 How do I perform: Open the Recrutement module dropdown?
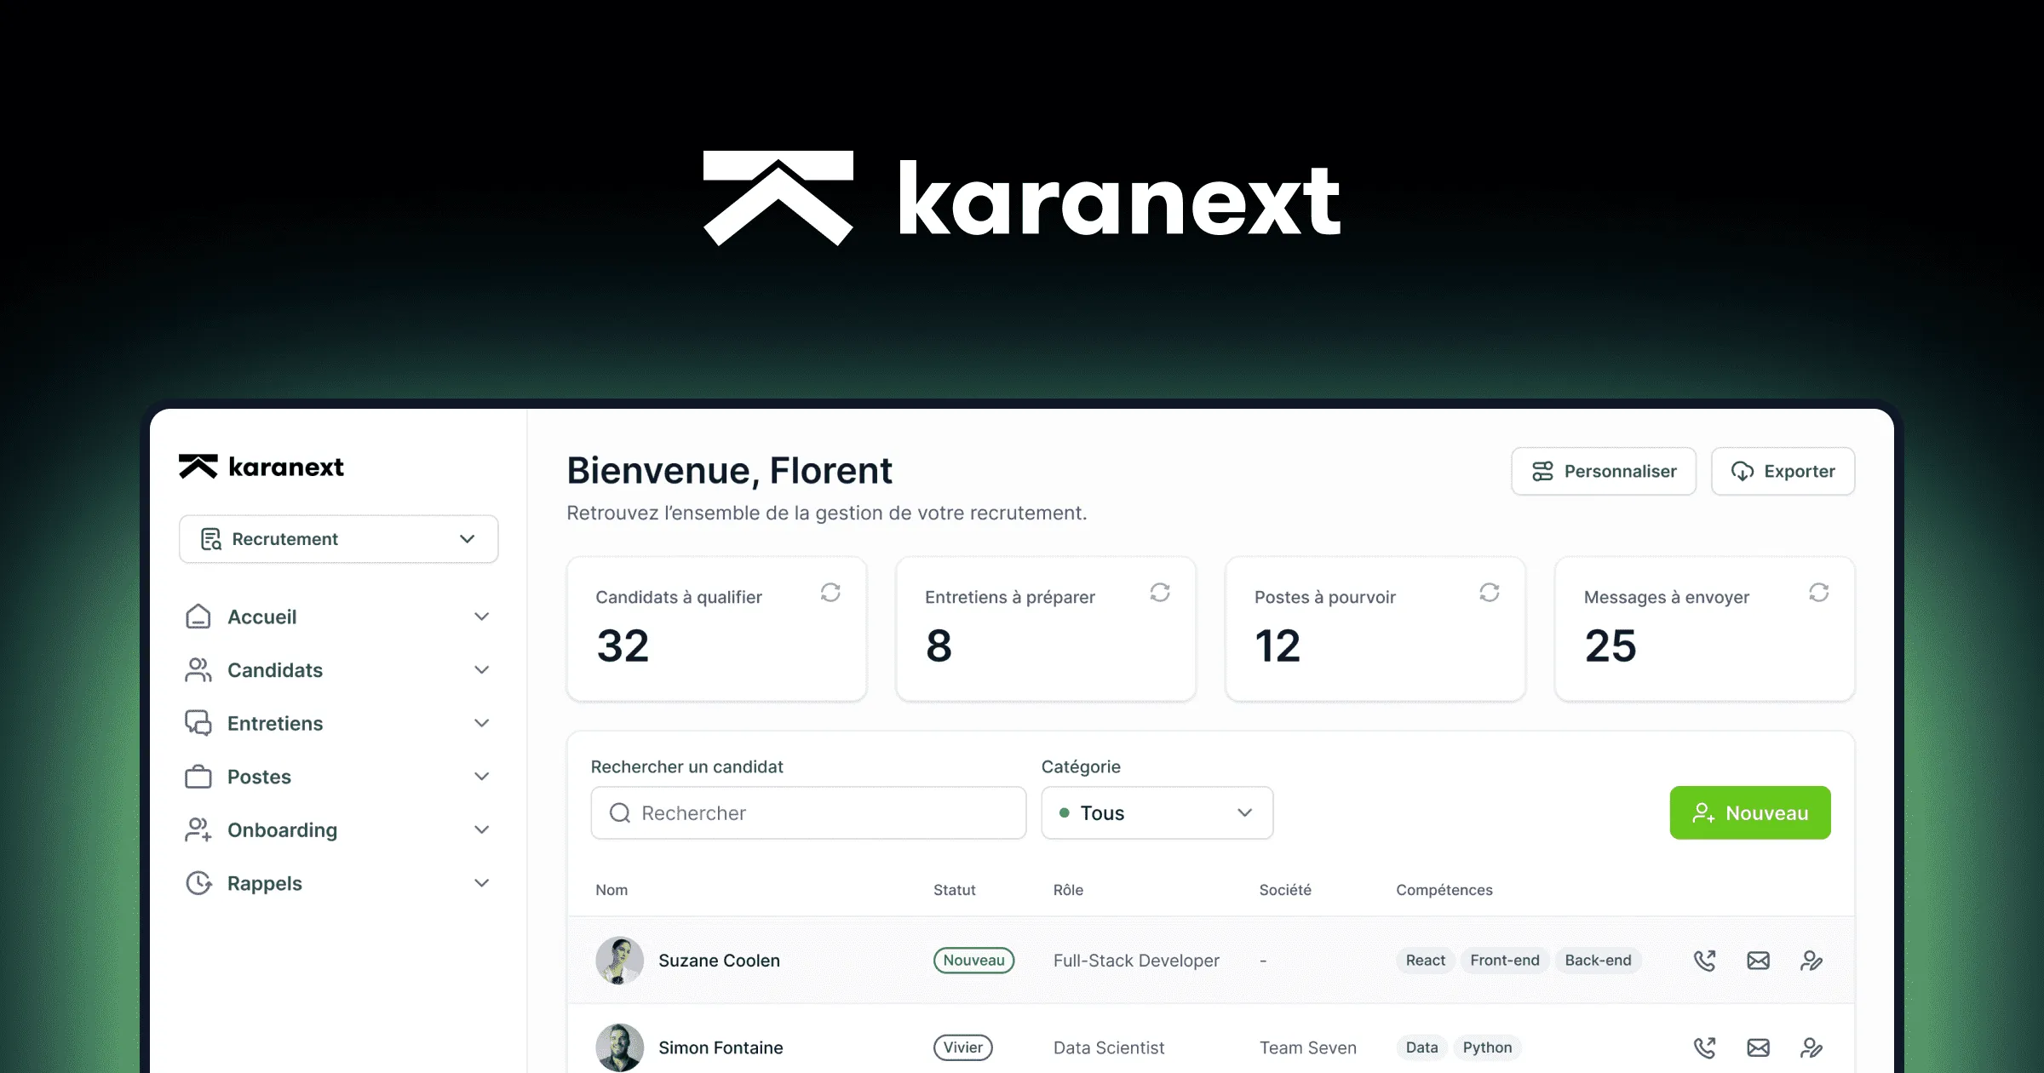[338, 539]
